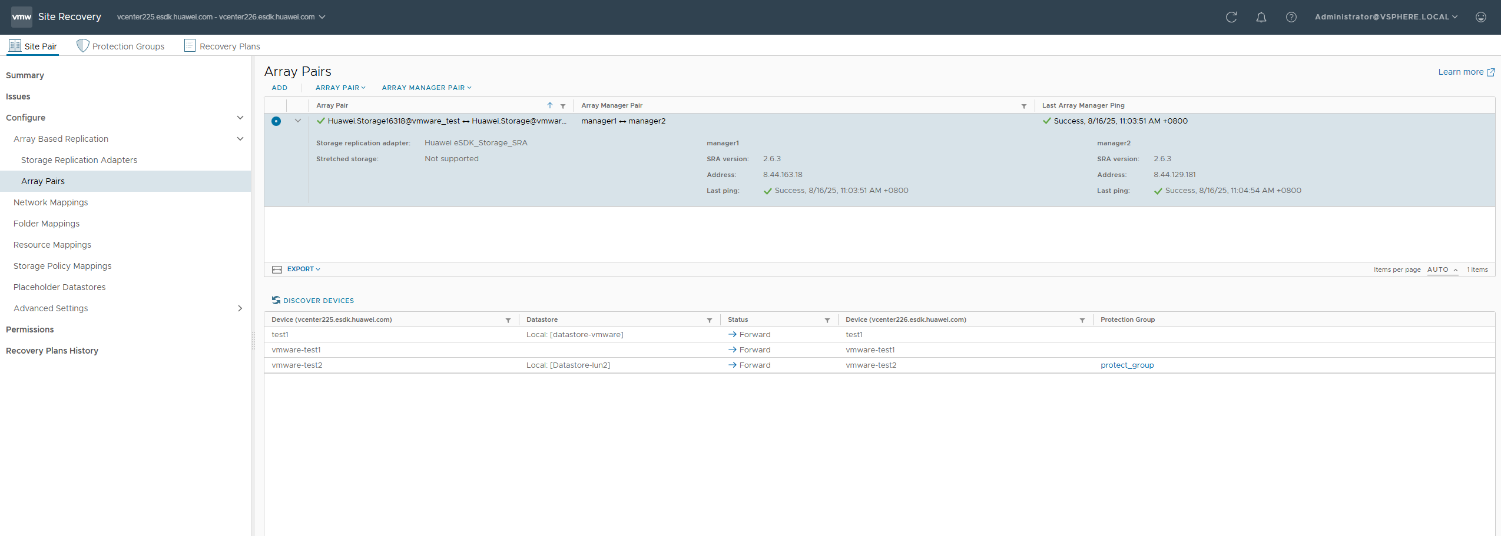Click the column toggle icon beside EXPORT
Screen dimensions: 1501x536
tap(277, 269)
